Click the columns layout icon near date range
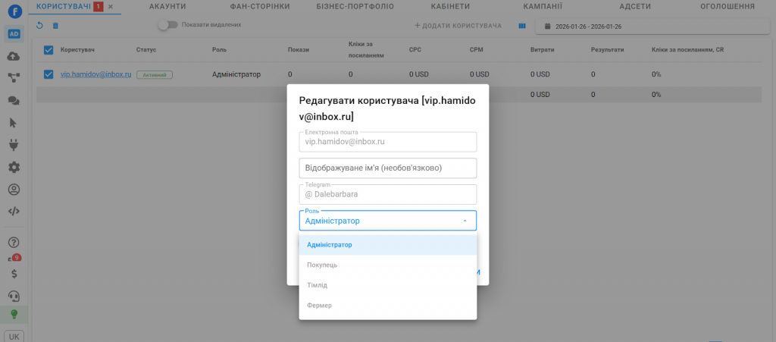Image resolution: width=776 pixels, height=342 pixels. (521, 26)
